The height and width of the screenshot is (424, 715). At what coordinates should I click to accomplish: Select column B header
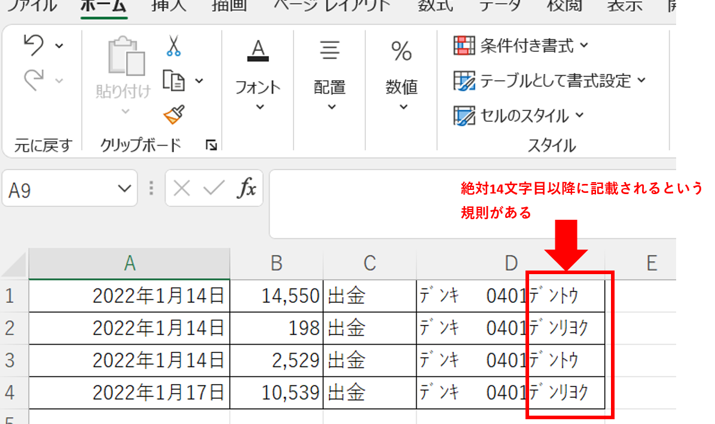tap(276, 263)
